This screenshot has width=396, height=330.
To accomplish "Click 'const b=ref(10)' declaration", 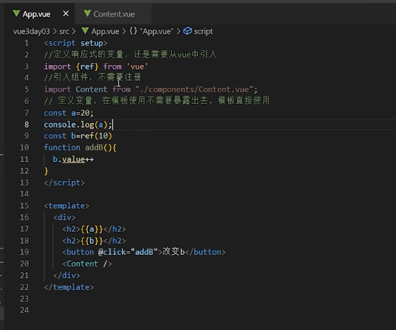I will 78,136.
